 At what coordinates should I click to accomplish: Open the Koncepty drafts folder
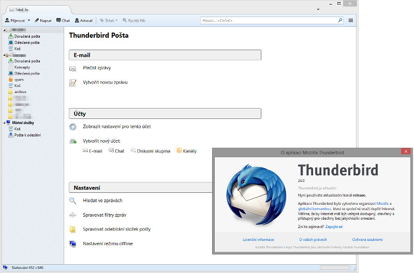[x=22, y=67]
